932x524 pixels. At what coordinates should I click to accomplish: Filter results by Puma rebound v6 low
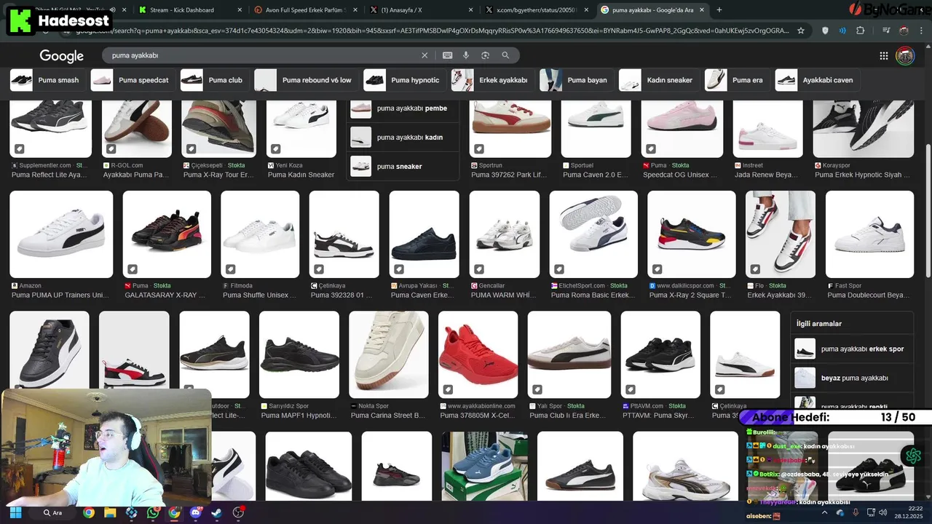[x=305, y=80]
